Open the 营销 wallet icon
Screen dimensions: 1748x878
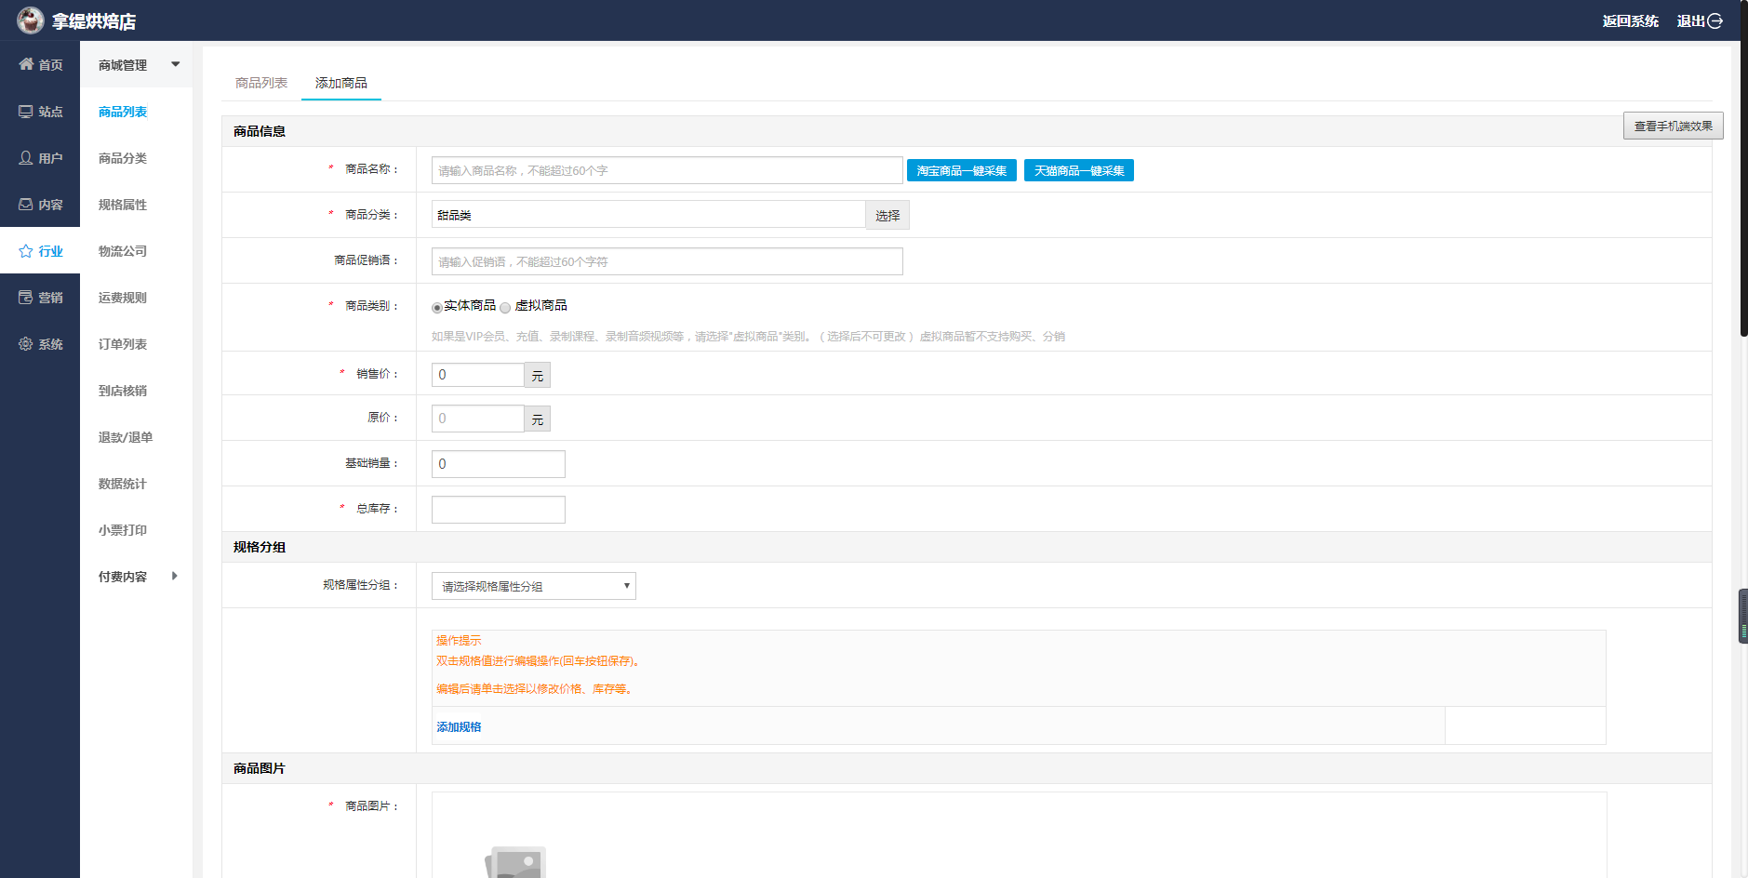26,297
